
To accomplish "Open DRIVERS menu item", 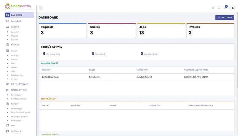I will [x=15, y=45].
